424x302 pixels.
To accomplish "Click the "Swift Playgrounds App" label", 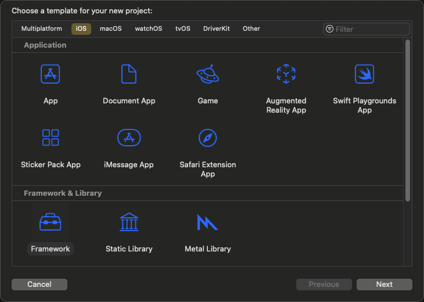I will point(365,106).
